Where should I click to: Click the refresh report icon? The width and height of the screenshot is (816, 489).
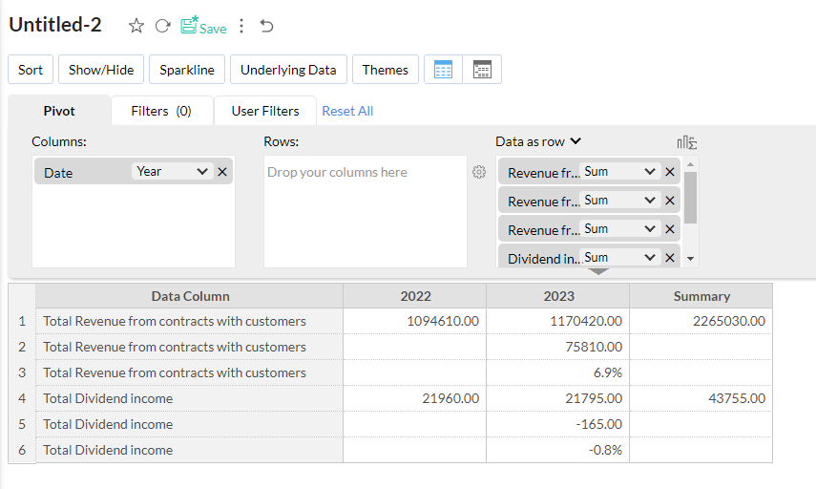click(162, 27)
